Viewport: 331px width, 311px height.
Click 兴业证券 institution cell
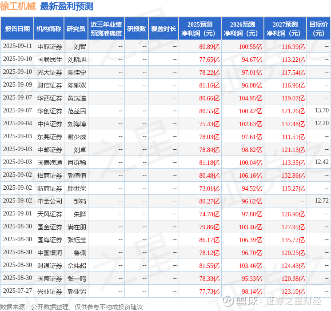[x=50, y=291]
